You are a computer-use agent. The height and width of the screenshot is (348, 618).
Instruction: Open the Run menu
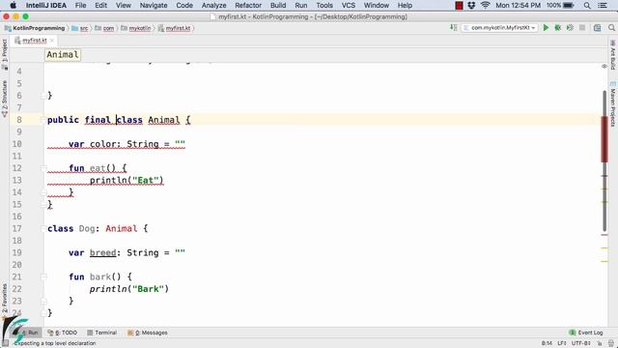(301, 5)
